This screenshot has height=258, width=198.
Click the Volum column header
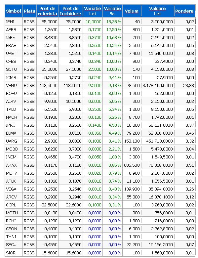coord(132,11)
